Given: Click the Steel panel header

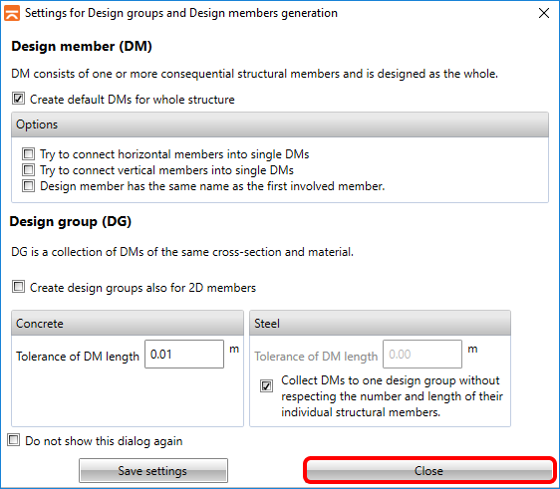Looking at the screenshot, I should pyautogui.click(x=380, y=323).
